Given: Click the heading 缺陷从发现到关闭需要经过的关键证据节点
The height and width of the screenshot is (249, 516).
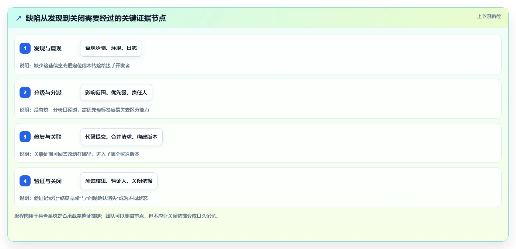Looking at the screenshot, I should (96, 18).
